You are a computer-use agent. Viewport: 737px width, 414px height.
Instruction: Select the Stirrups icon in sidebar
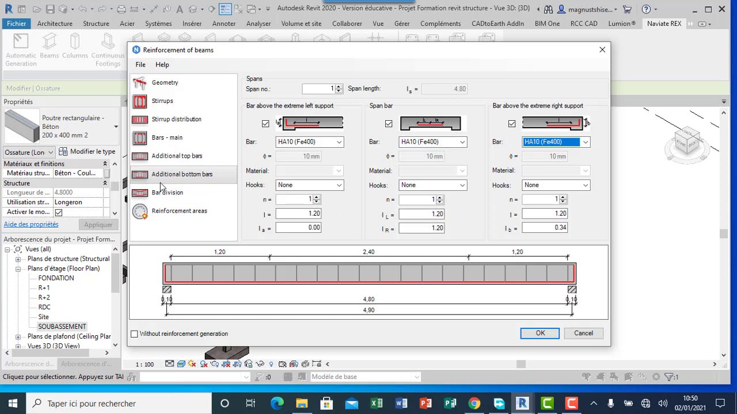point(140,101)
